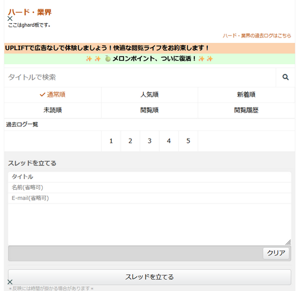Screen dimensions: 297x291
Task: Sort threads by 新着順
Action: coord(247,95)
